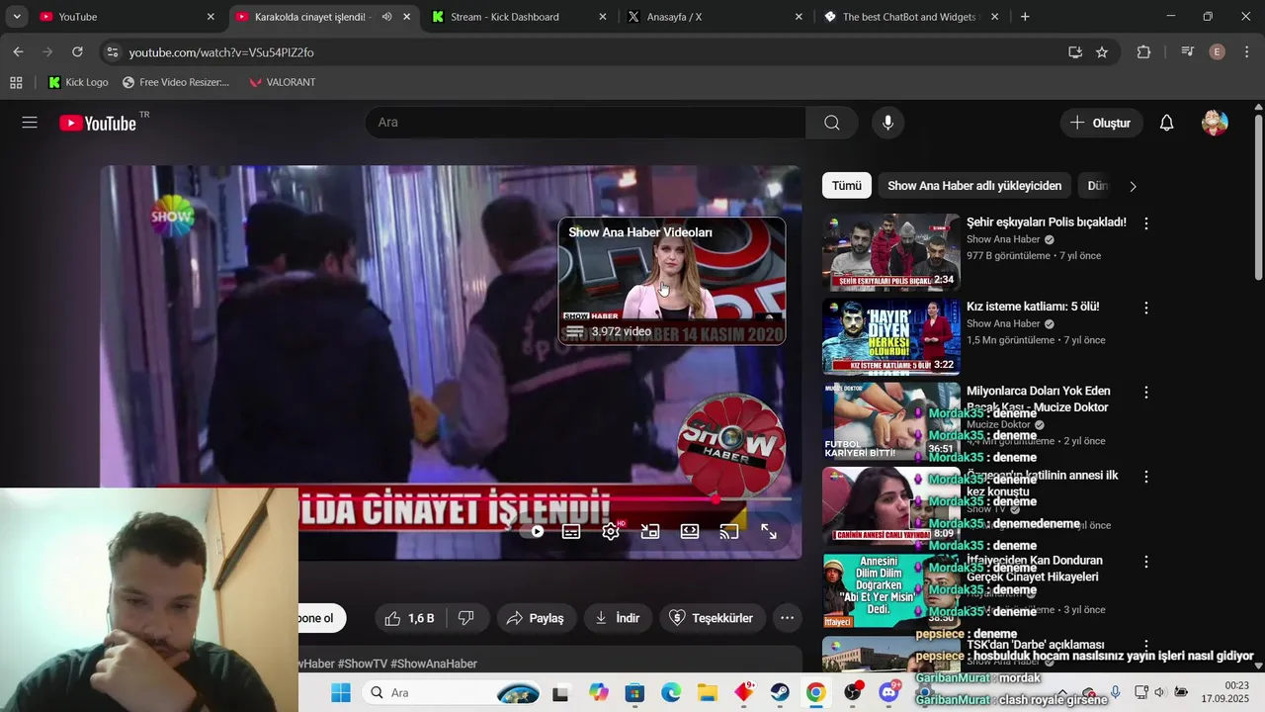Open the Chrome extensions menu
The height and width of the screenshot is (712, 1265).
(1143, 52)
